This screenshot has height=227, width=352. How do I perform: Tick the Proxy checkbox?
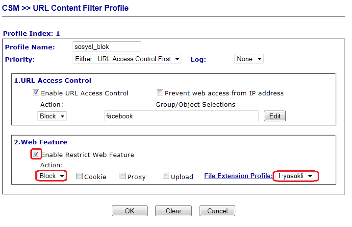click(123, 176)
